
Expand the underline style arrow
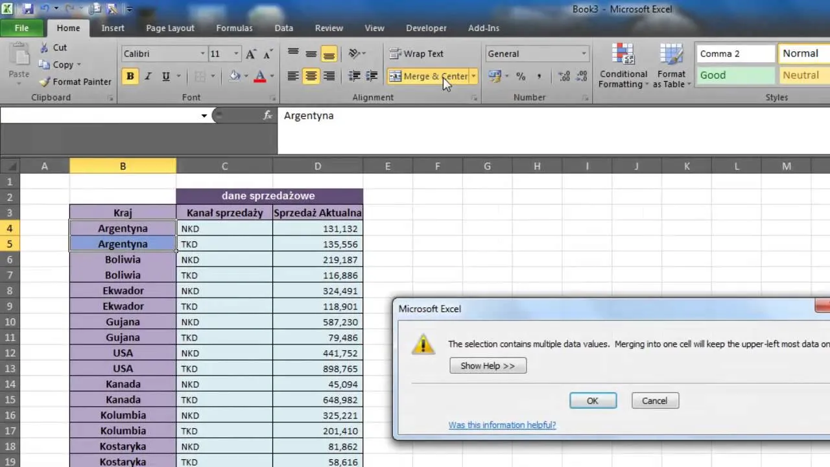(178, 76)
